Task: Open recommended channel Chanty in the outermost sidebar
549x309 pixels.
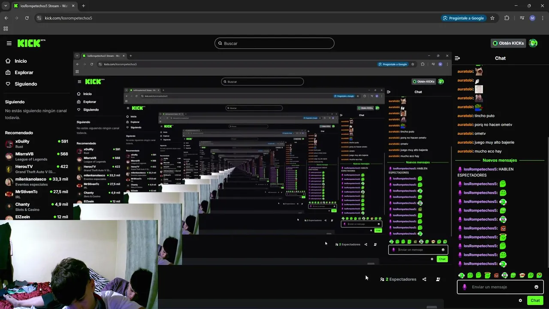Action: point(36,206)
